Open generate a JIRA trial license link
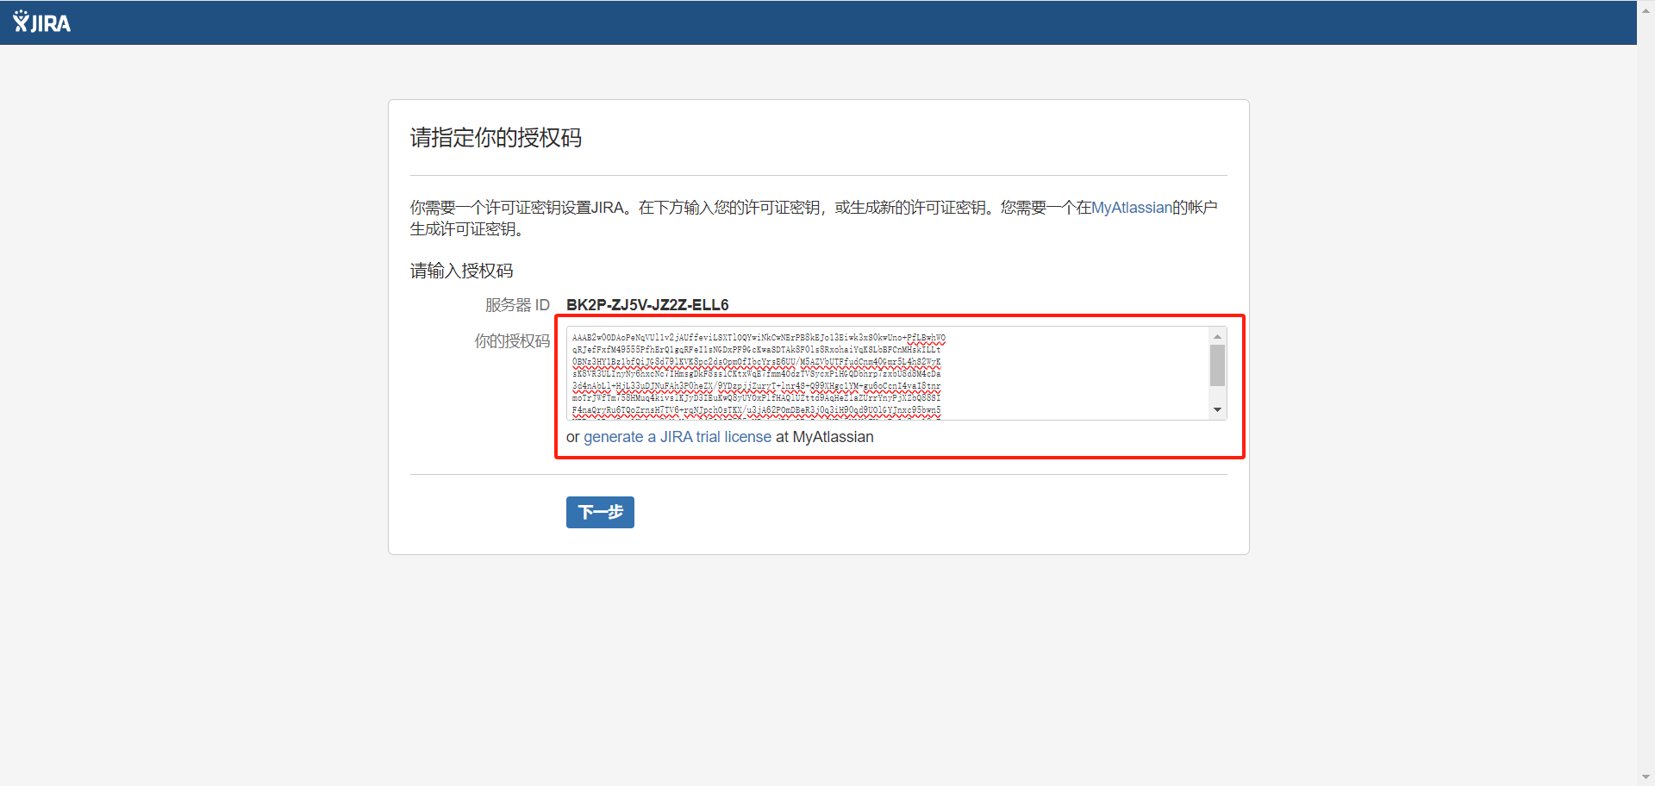This screenshot has width=1655, height=786. click(678, 437)
